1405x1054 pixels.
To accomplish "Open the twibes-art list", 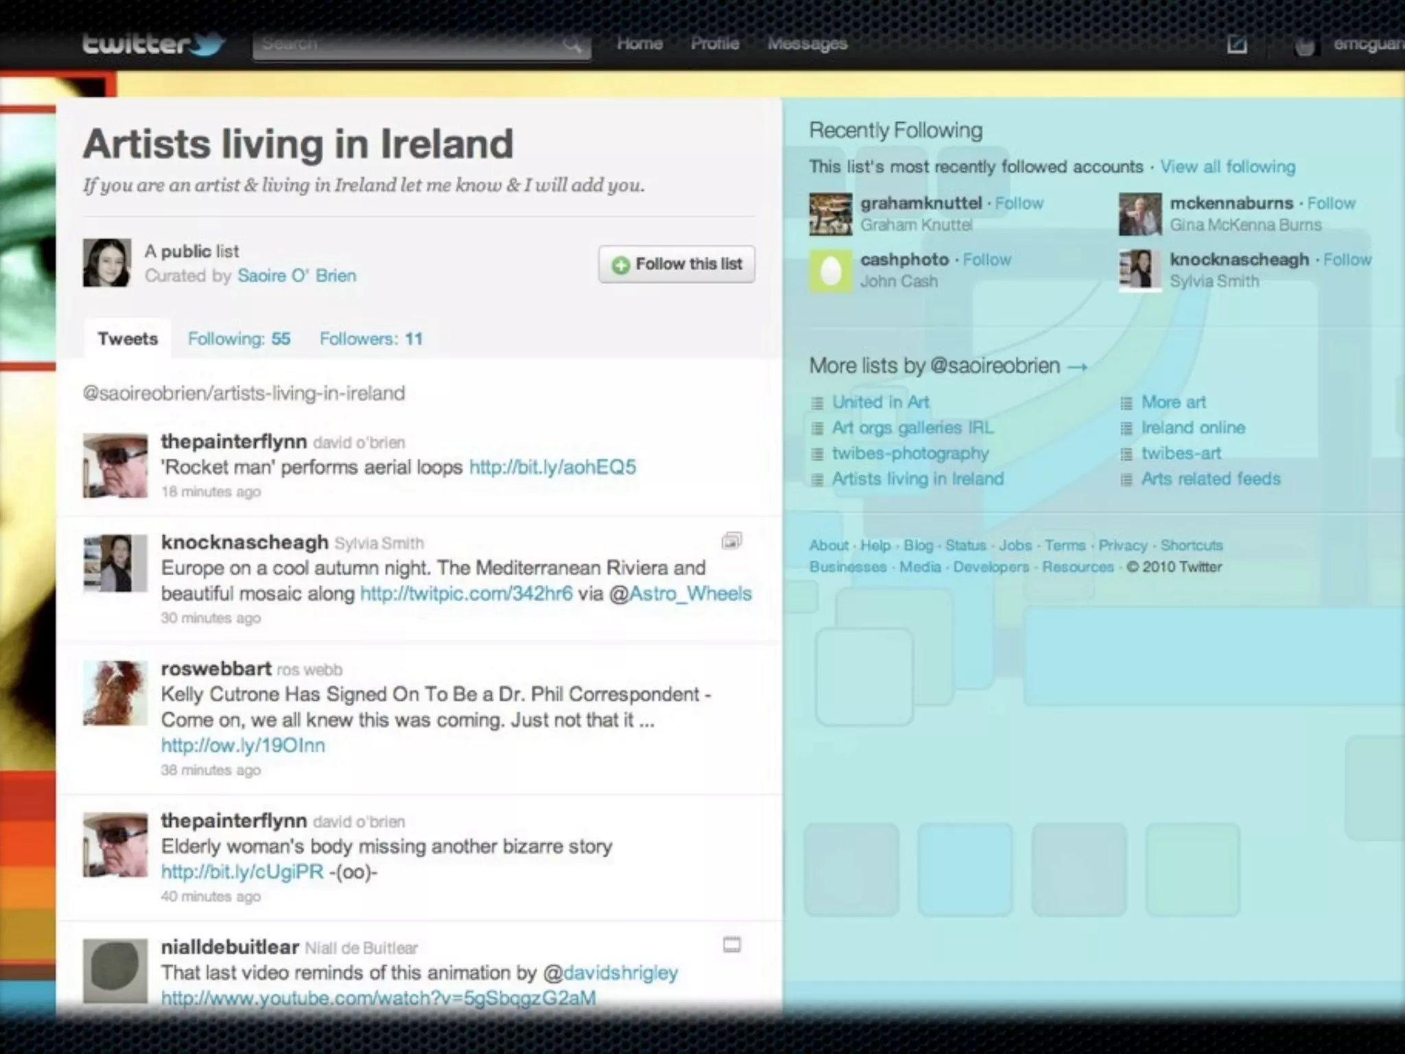I will pyautogui.click(x=1181, y=453).
